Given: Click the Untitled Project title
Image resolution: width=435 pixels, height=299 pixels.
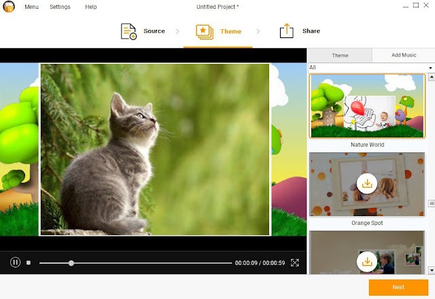Looking at the screenshot, I should [217, 7].
